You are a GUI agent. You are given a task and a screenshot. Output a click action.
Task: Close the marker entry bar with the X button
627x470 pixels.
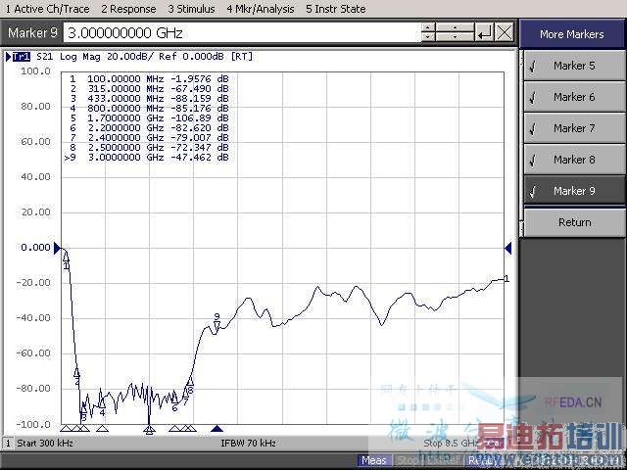[505, 32]
